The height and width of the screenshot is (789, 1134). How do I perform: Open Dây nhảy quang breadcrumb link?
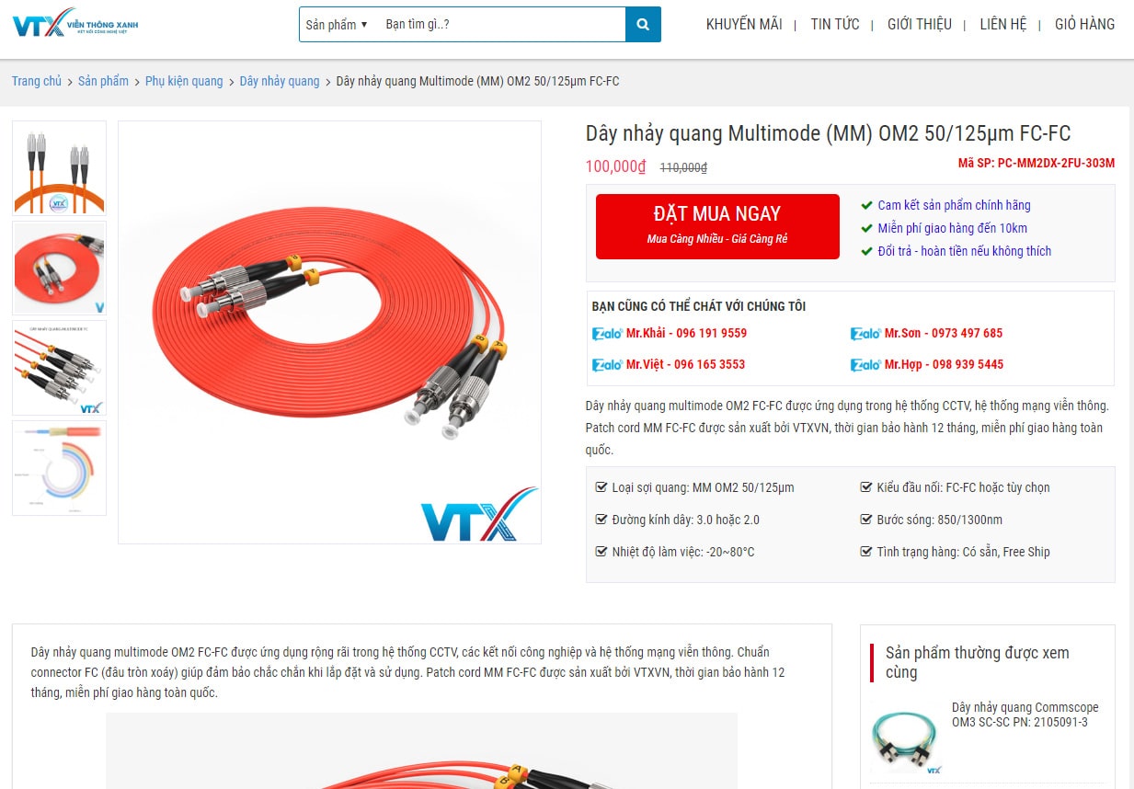click(x=280, y=81)
